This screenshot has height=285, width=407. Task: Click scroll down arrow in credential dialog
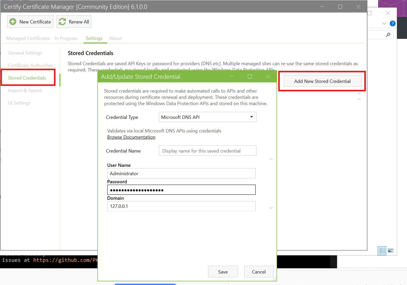click(271, 208)
